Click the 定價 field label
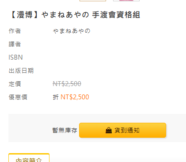This screenshot has height=162, width=186. click(x=15, y=84)
